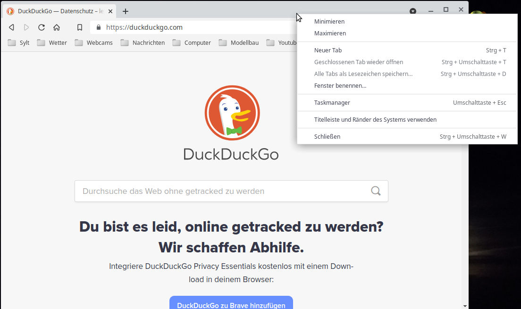This screenshot has height=309, width=521.
Task: Open the Modellbau bookmarks folder
Action: click(239, 42)
